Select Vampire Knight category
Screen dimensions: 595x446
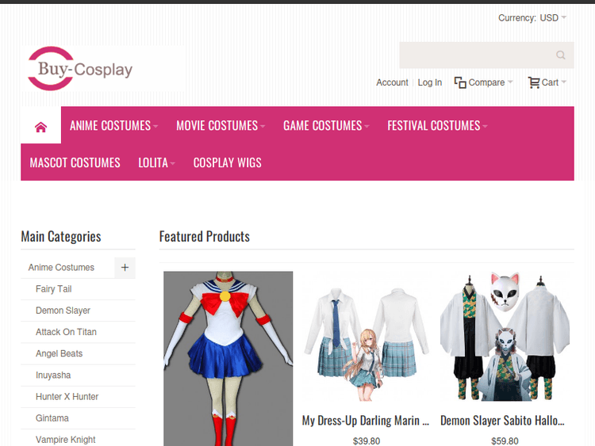pyautogui.click(x=65, y=440)
